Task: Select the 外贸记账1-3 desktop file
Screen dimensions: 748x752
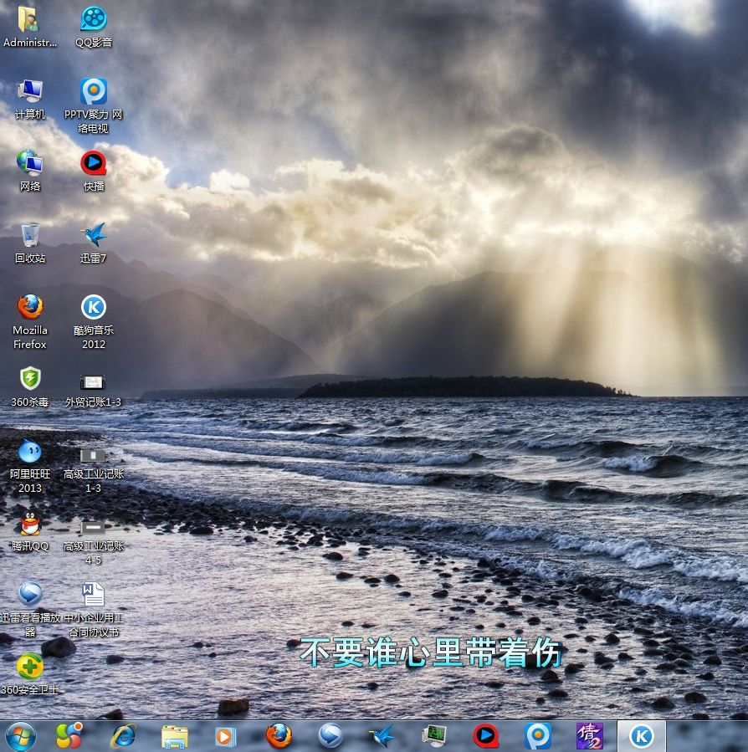Action: (93, 390)
